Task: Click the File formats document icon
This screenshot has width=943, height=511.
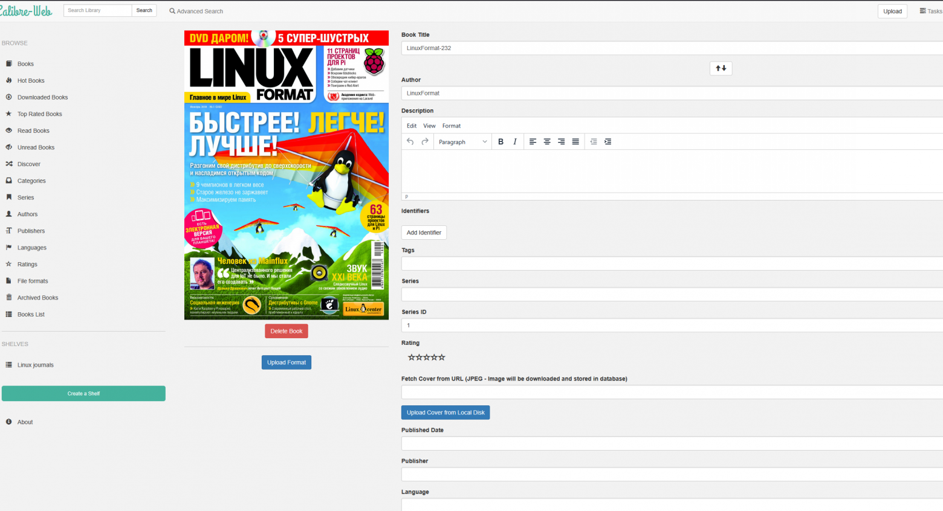Action: 9,281
